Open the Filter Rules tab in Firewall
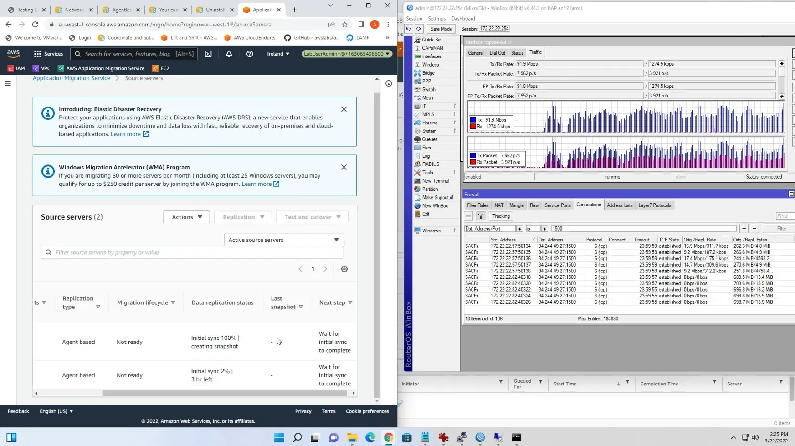795x446 pixels. click(477, 205)
